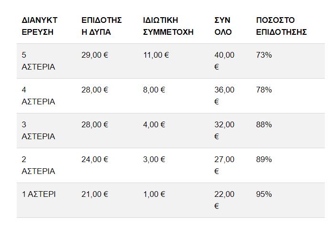332x225 pixels.
Task: Click the ΔΙΑΝΥΚΤΕΡΕΥΣΗ column header
Action: (40, 26)
